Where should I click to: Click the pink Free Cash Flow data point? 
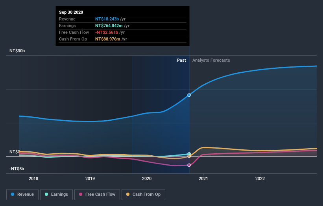[x=189, y=165]
